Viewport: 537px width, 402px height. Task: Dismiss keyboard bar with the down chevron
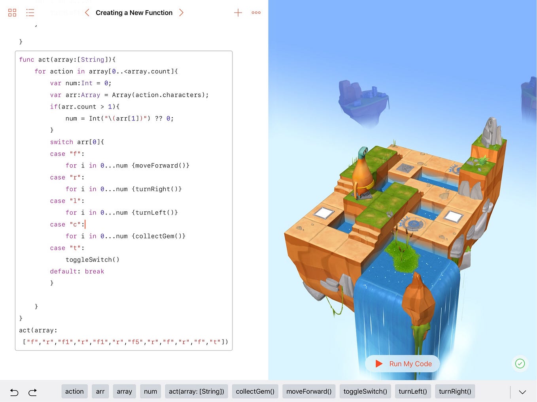523,391
